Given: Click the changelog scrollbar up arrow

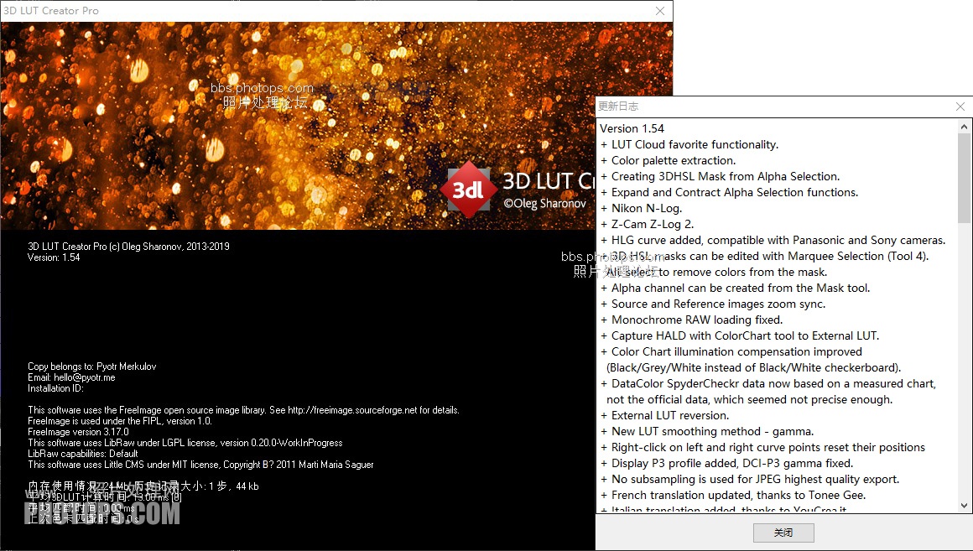Looking at the screenshot, I should pos(964,127).
